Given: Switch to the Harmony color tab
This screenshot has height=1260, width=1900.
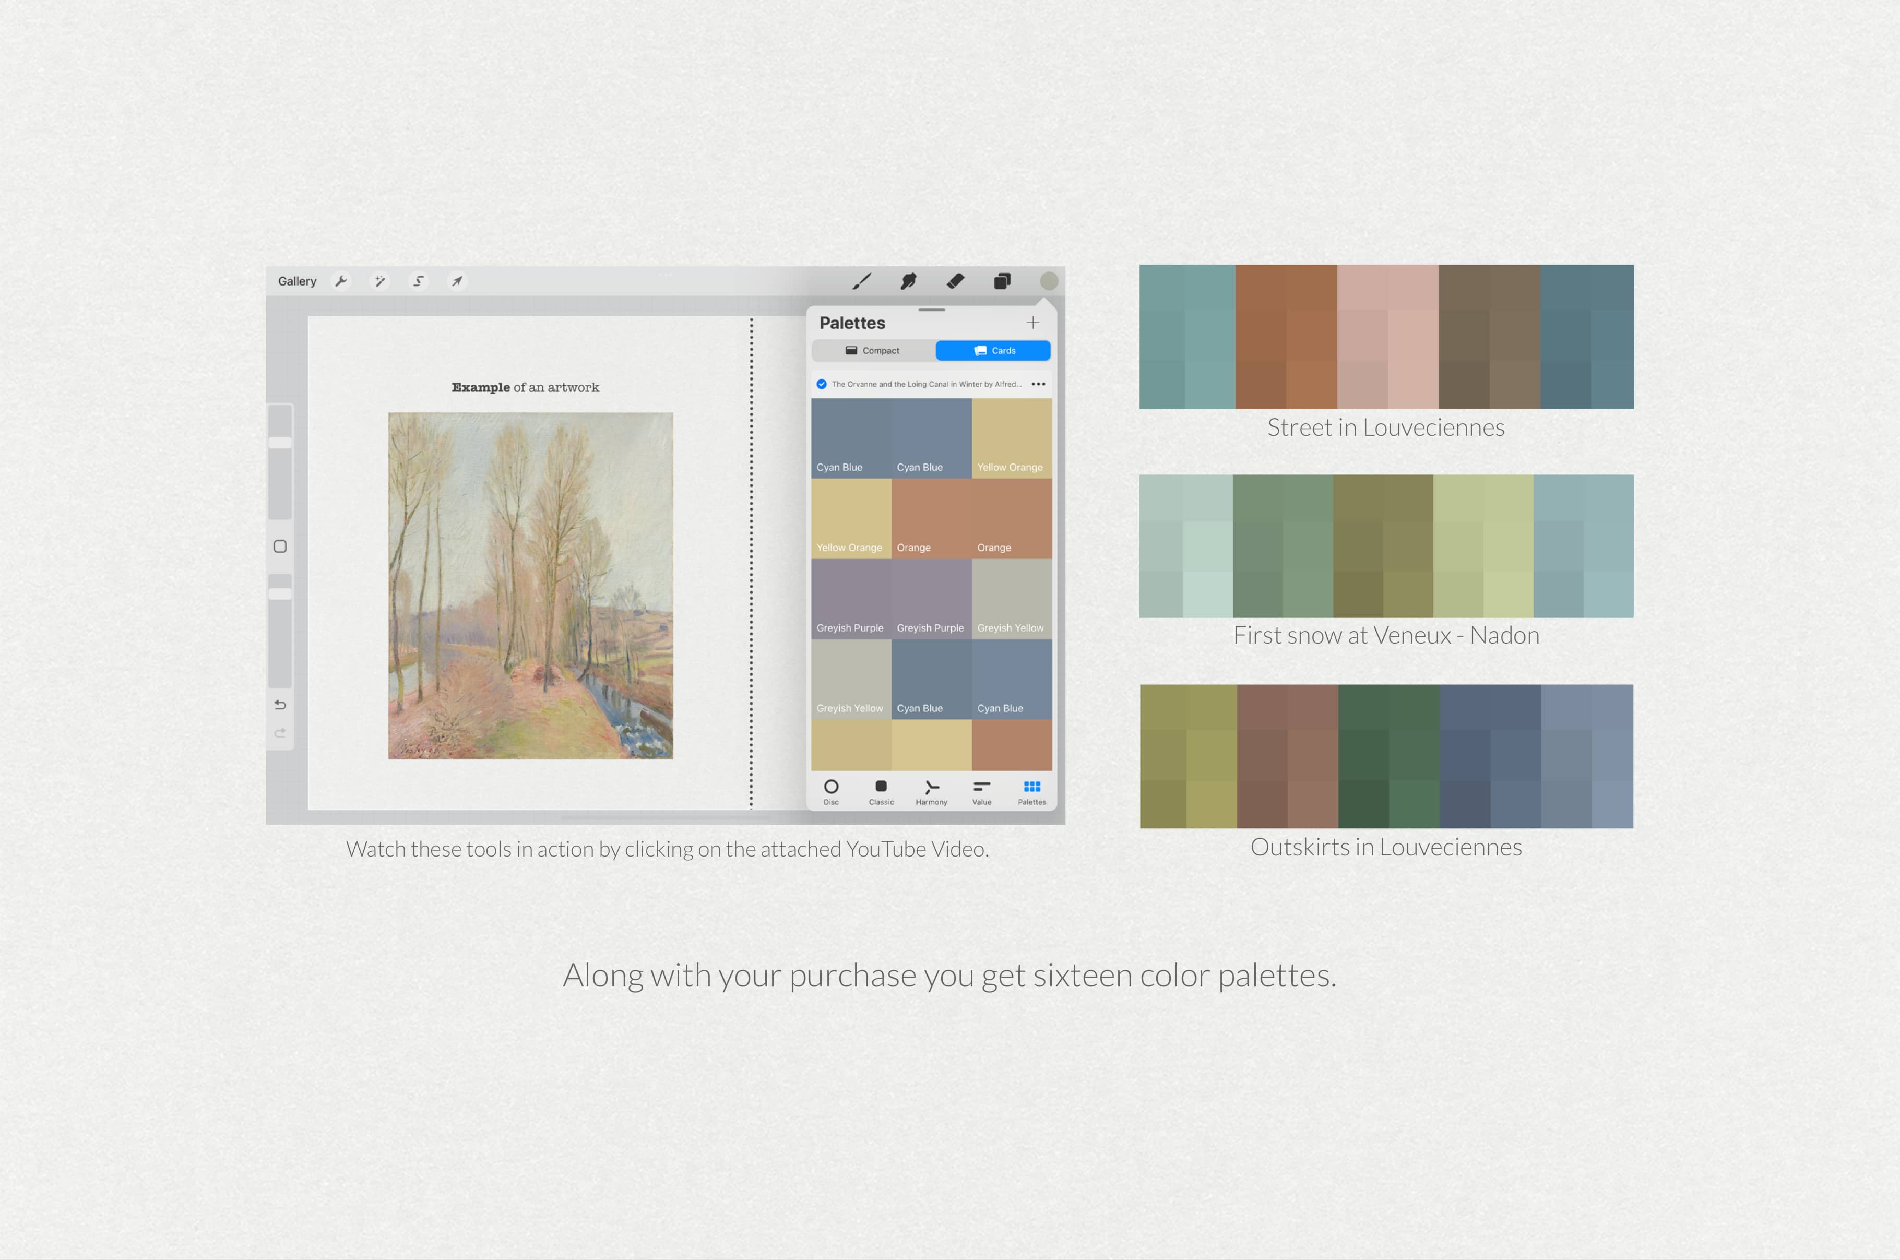Looking at the screenshot, I should [931, 791].
